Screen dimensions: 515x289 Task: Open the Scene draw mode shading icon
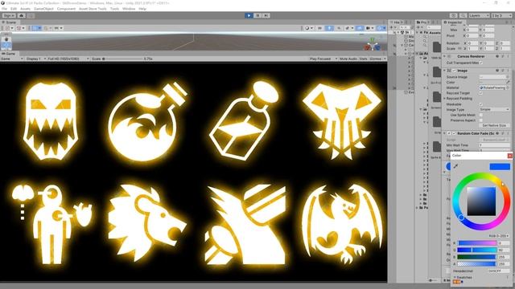tap(309, 28)
